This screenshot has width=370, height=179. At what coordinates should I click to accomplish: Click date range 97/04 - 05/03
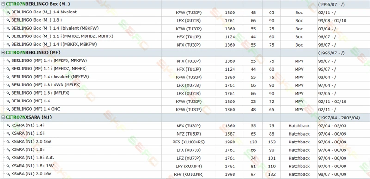pos(332,126)
